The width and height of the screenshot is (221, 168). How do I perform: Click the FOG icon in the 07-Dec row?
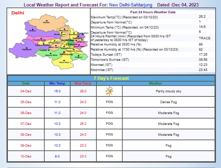click(x=109, y=124)
